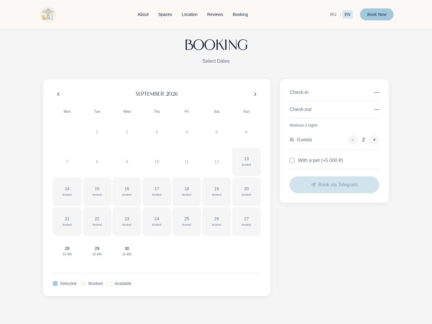The width and height of the screenshot is (432, 324).
Task: Click the Selected legend color swatch
Action: coord(55,283)
